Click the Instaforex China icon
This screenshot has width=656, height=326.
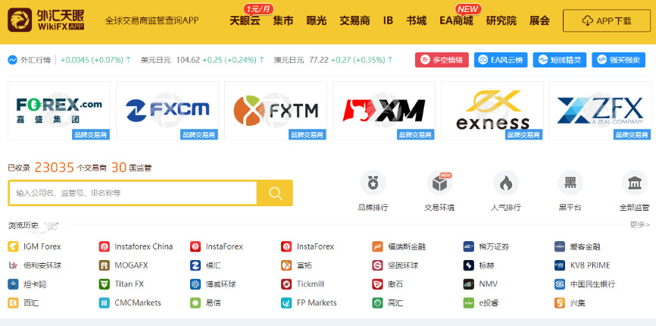click(105, 246)
